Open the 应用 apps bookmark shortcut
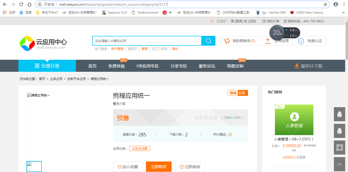Screen dimensions: 348x172 (x=9, y=12)
